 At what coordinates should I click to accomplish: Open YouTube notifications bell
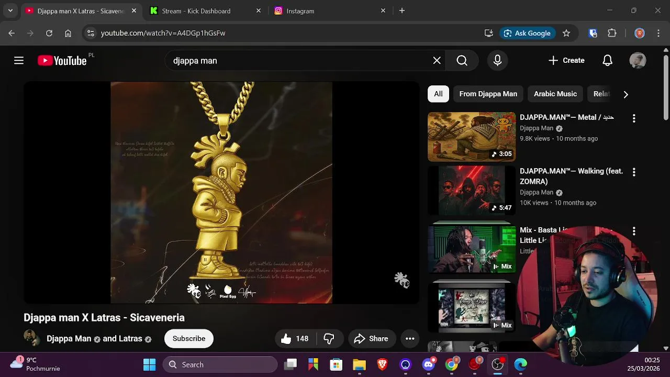pyautogui.click(x=607, y=61)
